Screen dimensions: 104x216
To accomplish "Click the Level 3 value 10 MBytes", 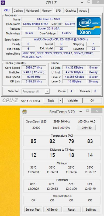I will click(74, 82).
